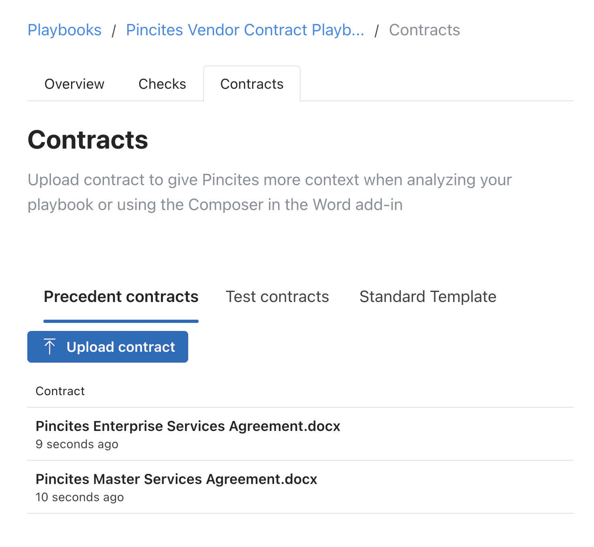Image resolution: width=594 pixels, height=547 pixels.
Task: Click the Contracts breadcrumb item
Action: click(424, 30)
